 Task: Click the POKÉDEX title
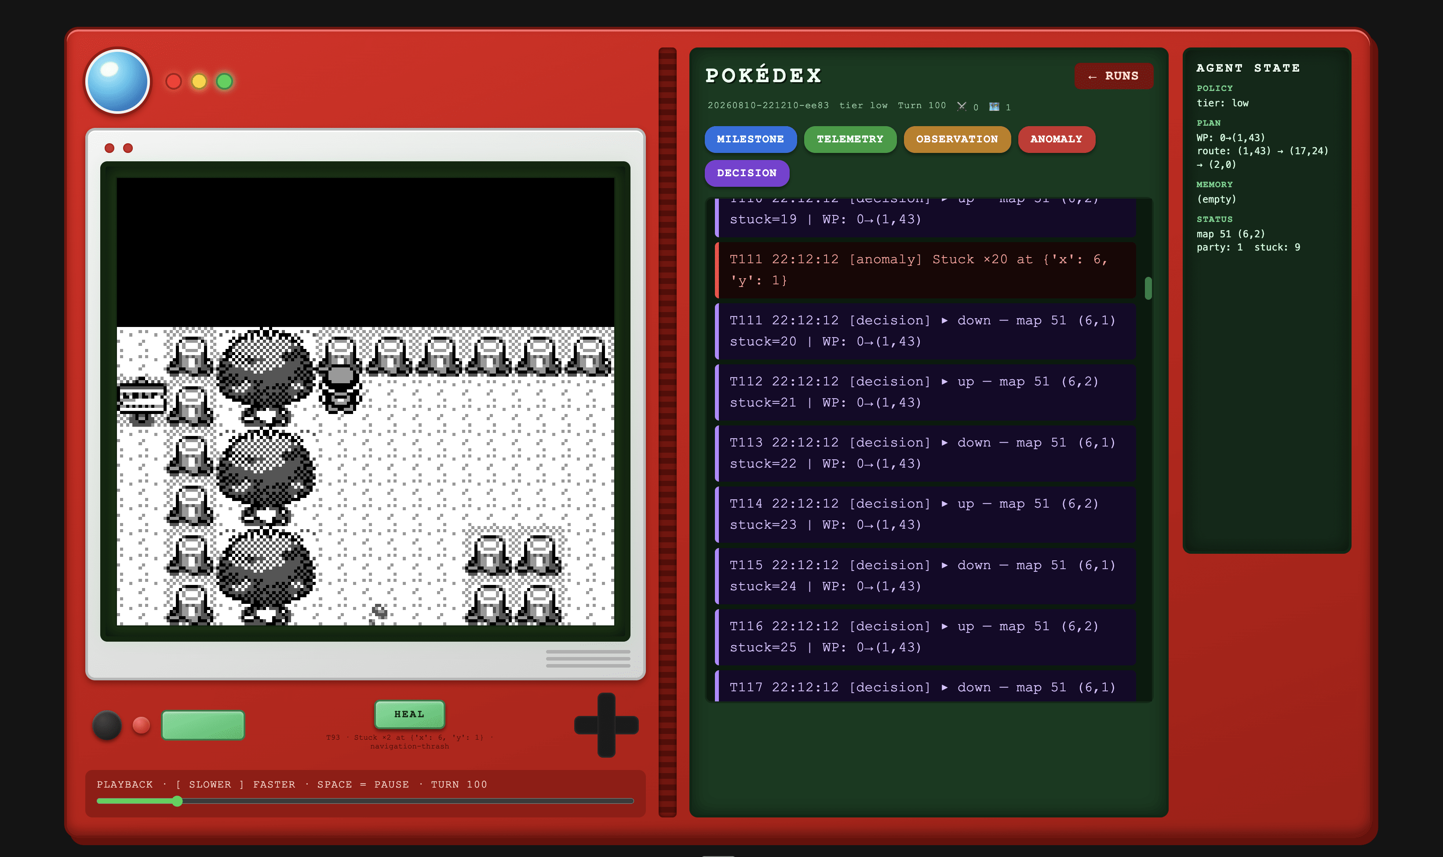[x=764, y=75]
